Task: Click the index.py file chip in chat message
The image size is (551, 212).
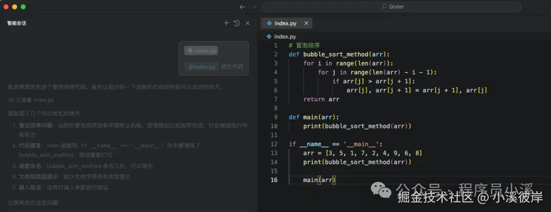Action: coord(201,51)
